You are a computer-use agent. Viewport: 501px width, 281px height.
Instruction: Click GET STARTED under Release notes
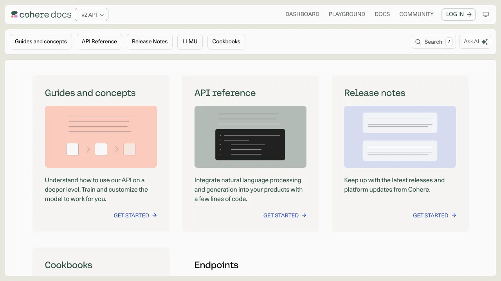434,215
